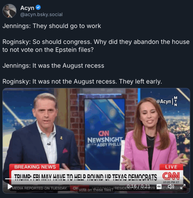Open the video in fullscreen mode
Viewport: 193px width, 198px height.
(x=183, y=186)
